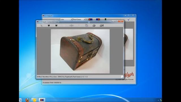Open printer setup icon with tool symbol

[102, 25]
